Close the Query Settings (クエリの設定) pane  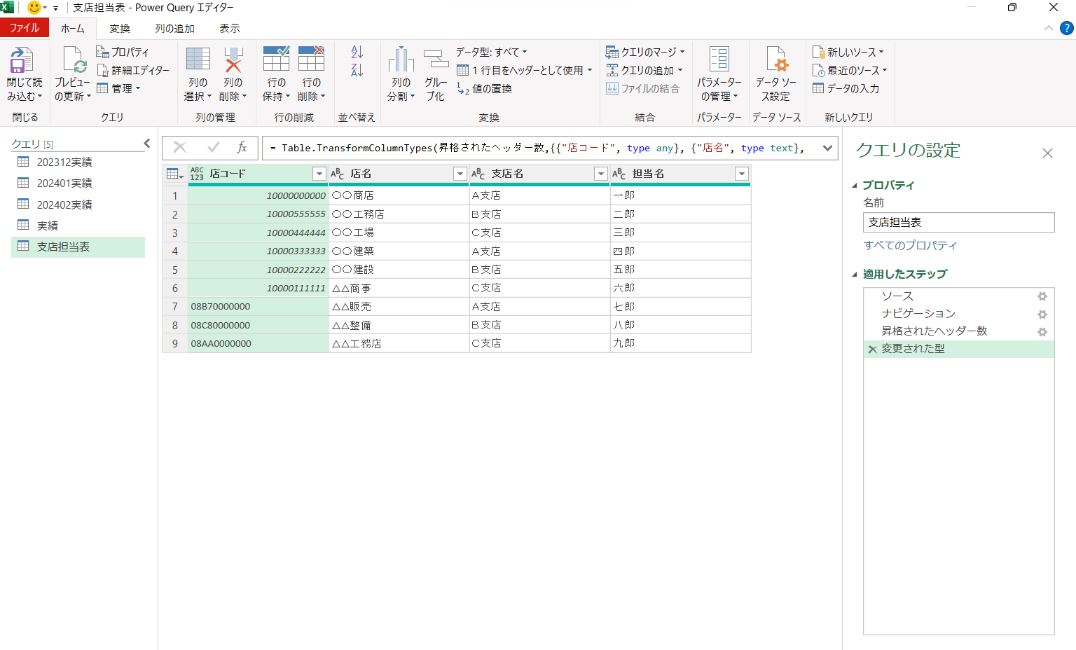(1047, 153)
